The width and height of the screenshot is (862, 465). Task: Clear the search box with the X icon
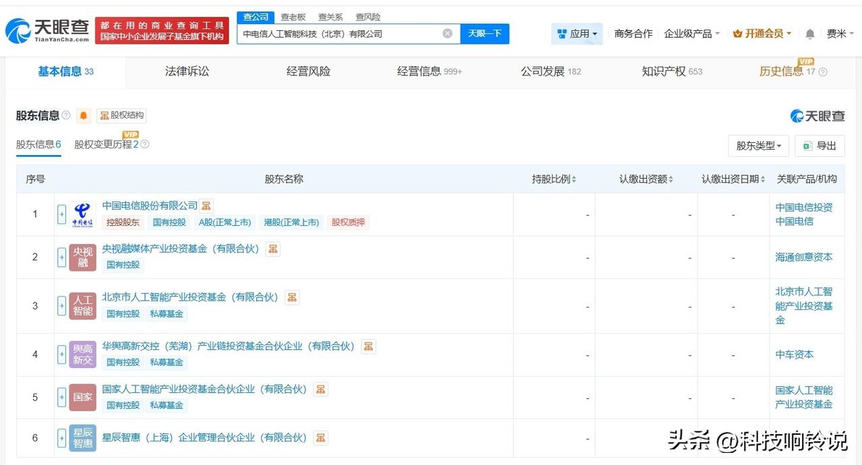point(448,34)
